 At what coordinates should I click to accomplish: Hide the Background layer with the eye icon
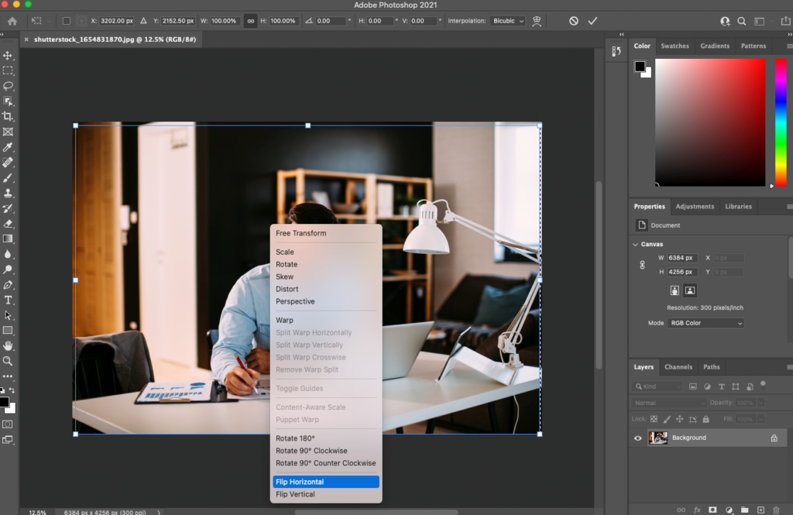coord(638,438)
